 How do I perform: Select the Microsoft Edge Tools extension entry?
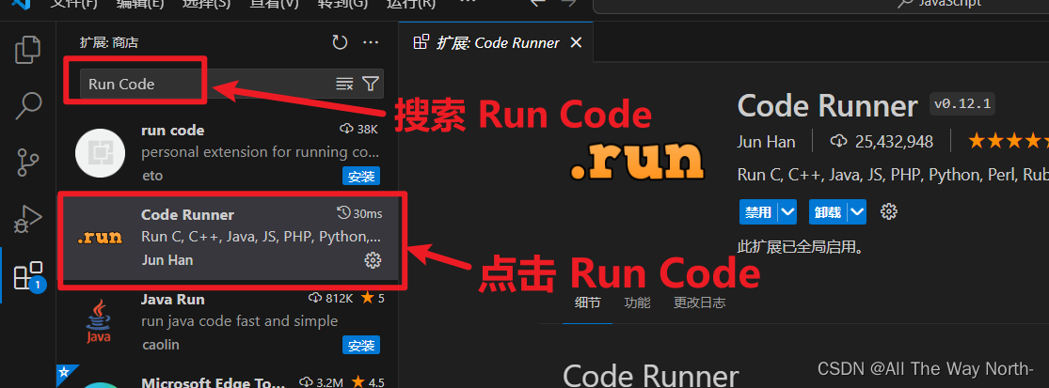coord(228,376)
